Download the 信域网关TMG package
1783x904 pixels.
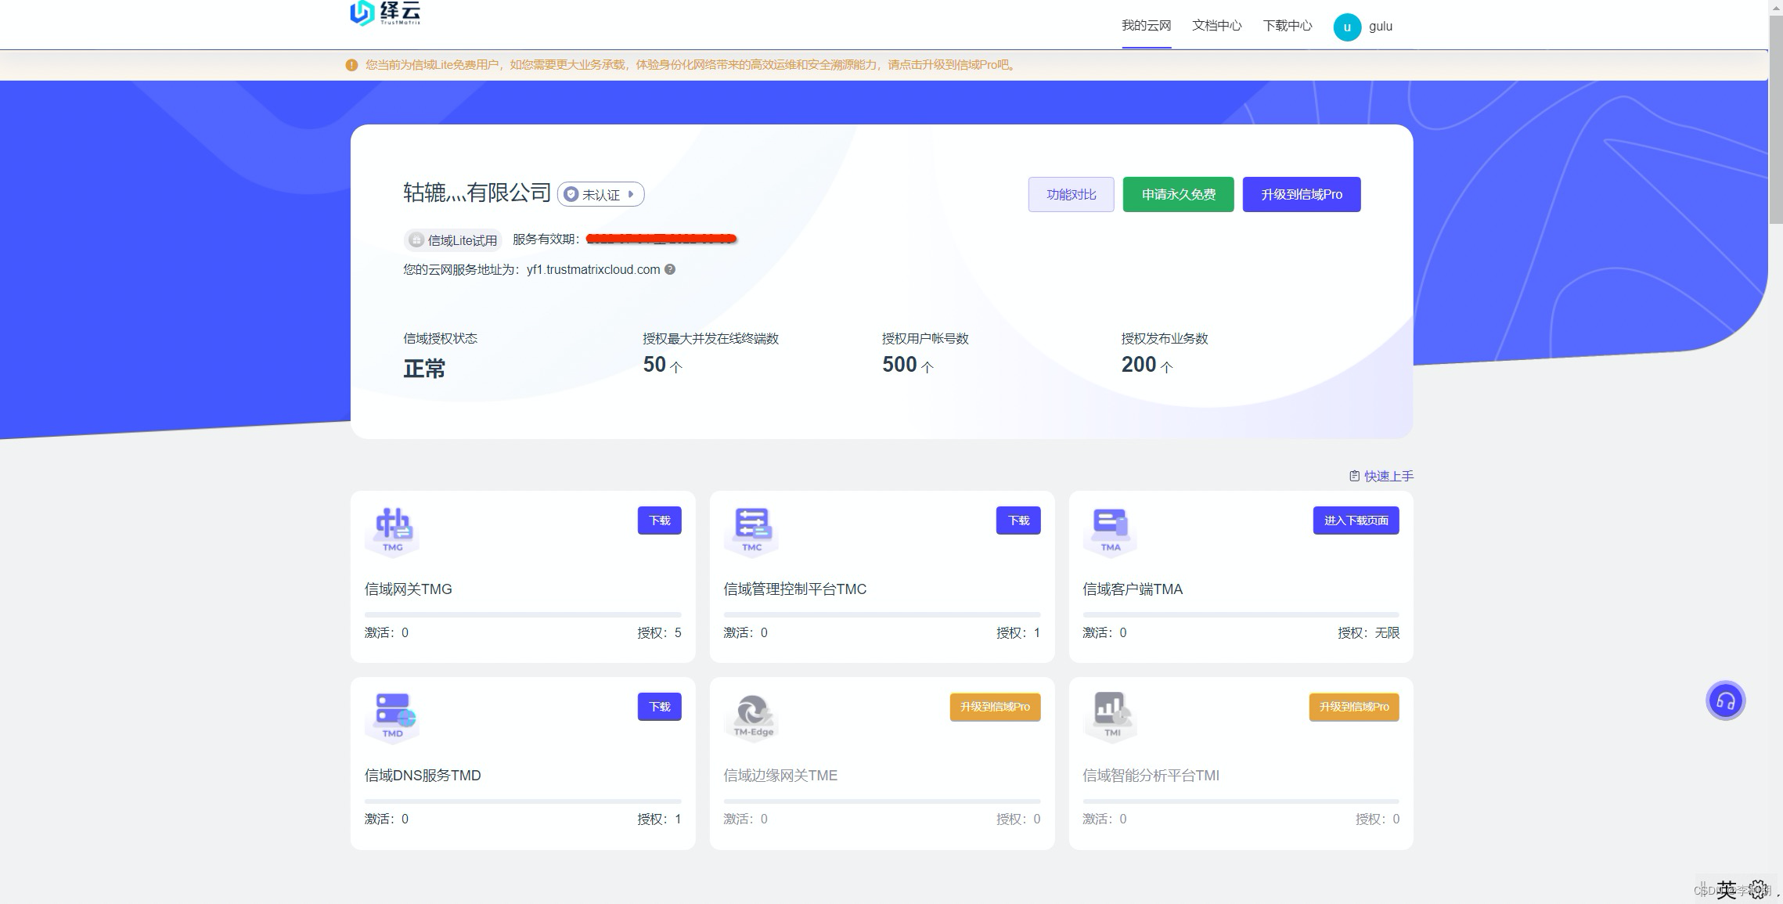click(659, 520)
